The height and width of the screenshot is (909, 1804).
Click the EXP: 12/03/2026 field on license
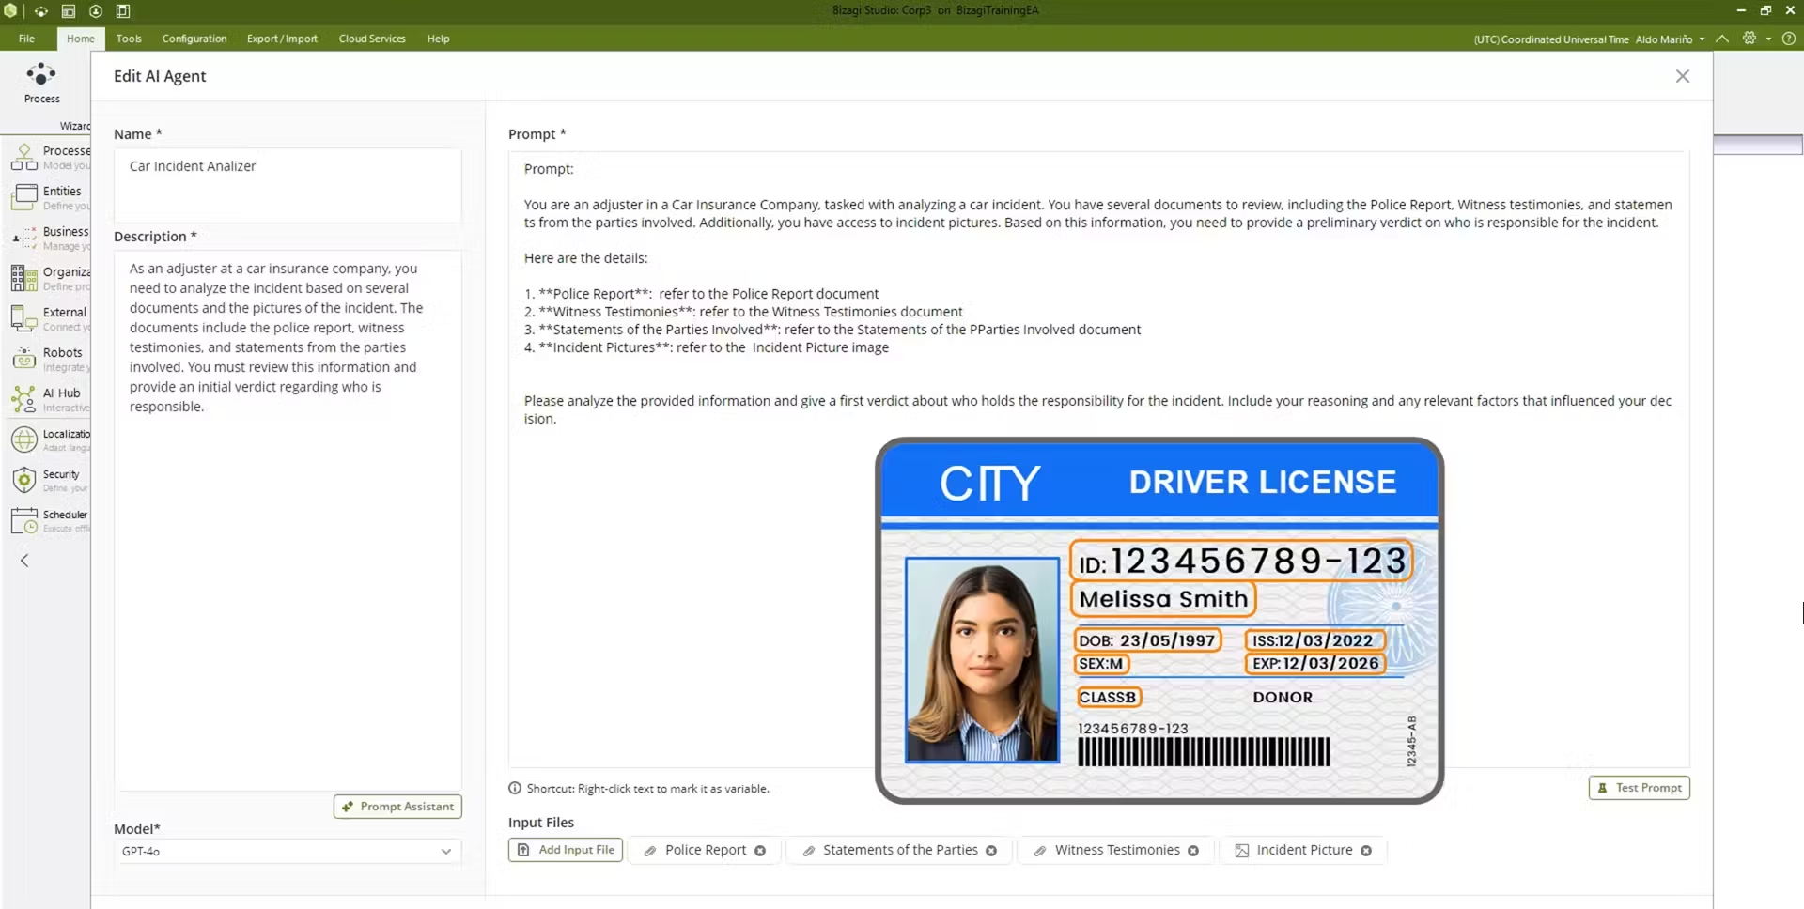(1315, 663)
